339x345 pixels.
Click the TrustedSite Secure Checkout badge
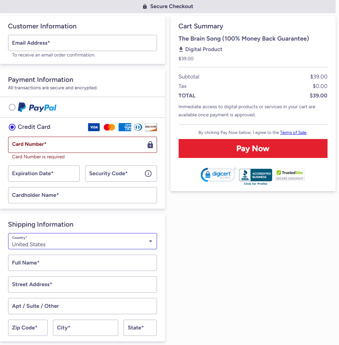290,175
